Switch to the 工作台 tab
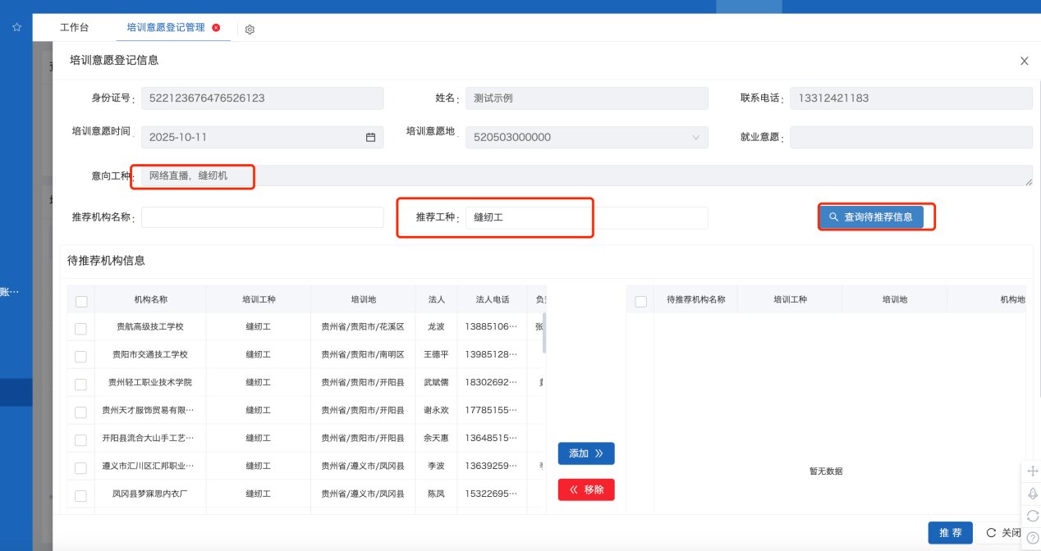Screen dimensions: 1041x551 [x=74, y=27]
